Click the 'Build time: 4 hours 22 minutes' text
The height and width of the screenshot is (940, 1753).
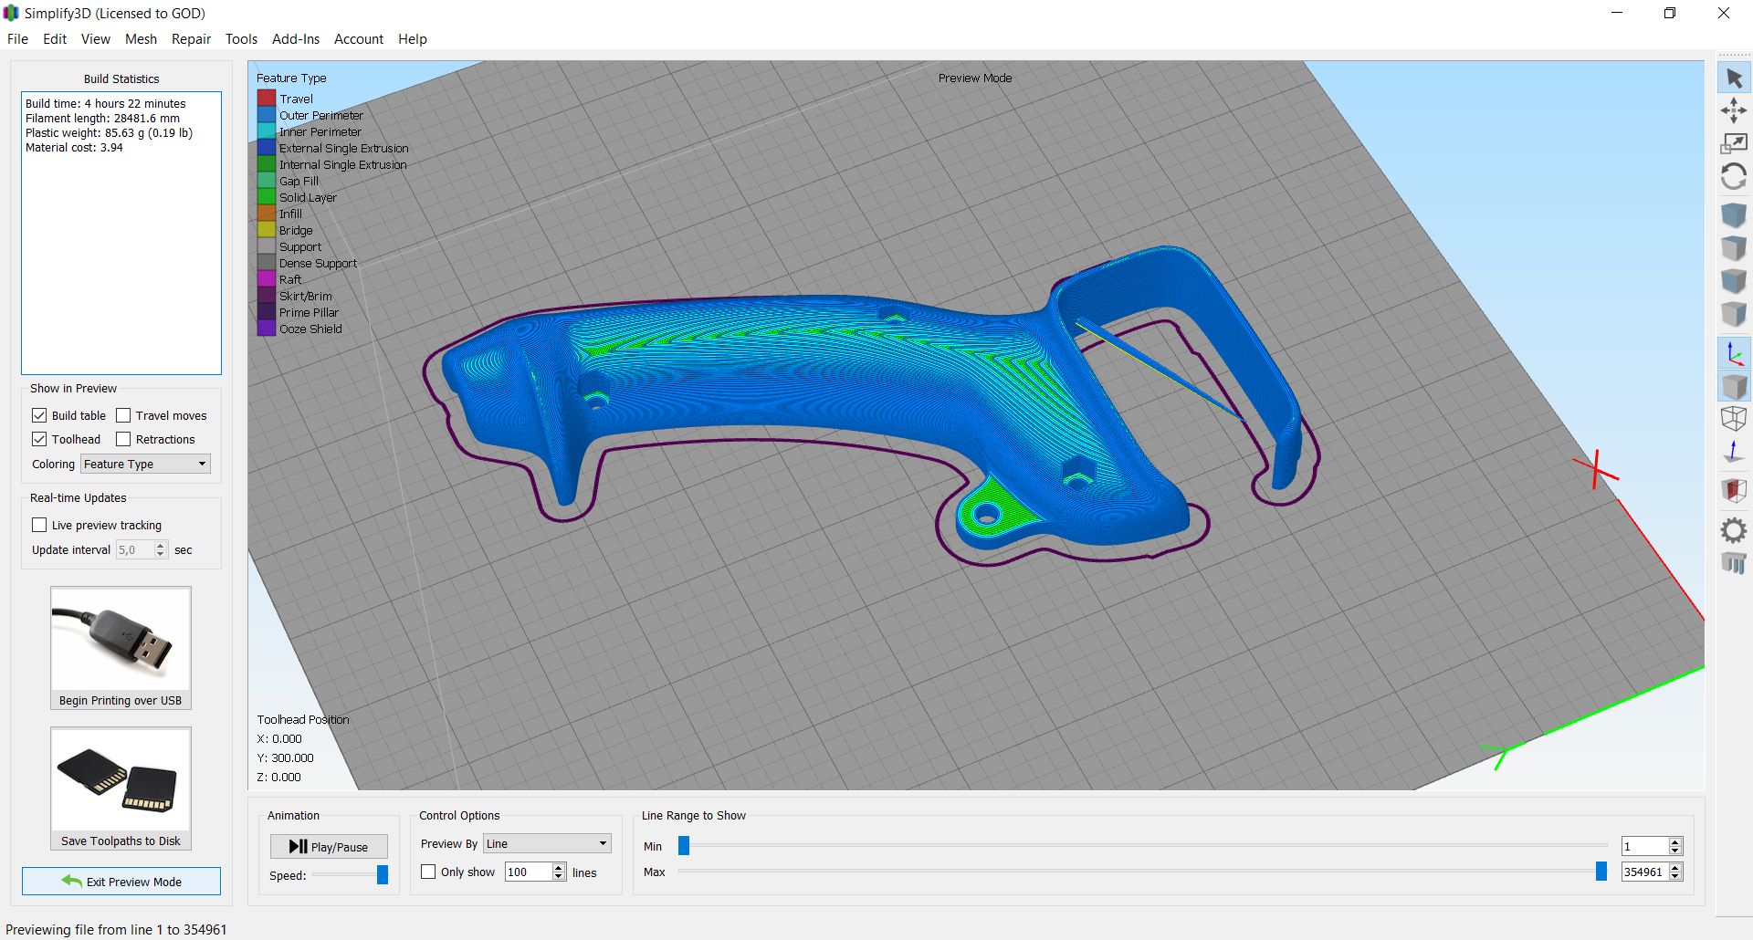[x=106, y=104]
